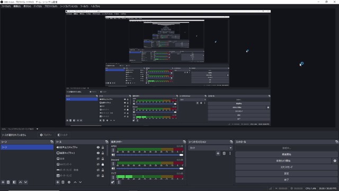The height and width of the screenshot is (191, 339).
Task: Toggle visibility of the 画面キャプチャ 2 source
Action: pos(98,153)
